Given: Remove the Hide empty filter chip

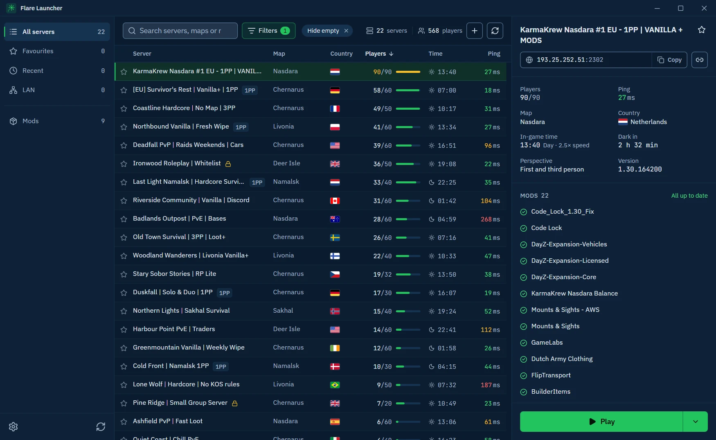Looking at the screenshot, I should coord(346,31).
